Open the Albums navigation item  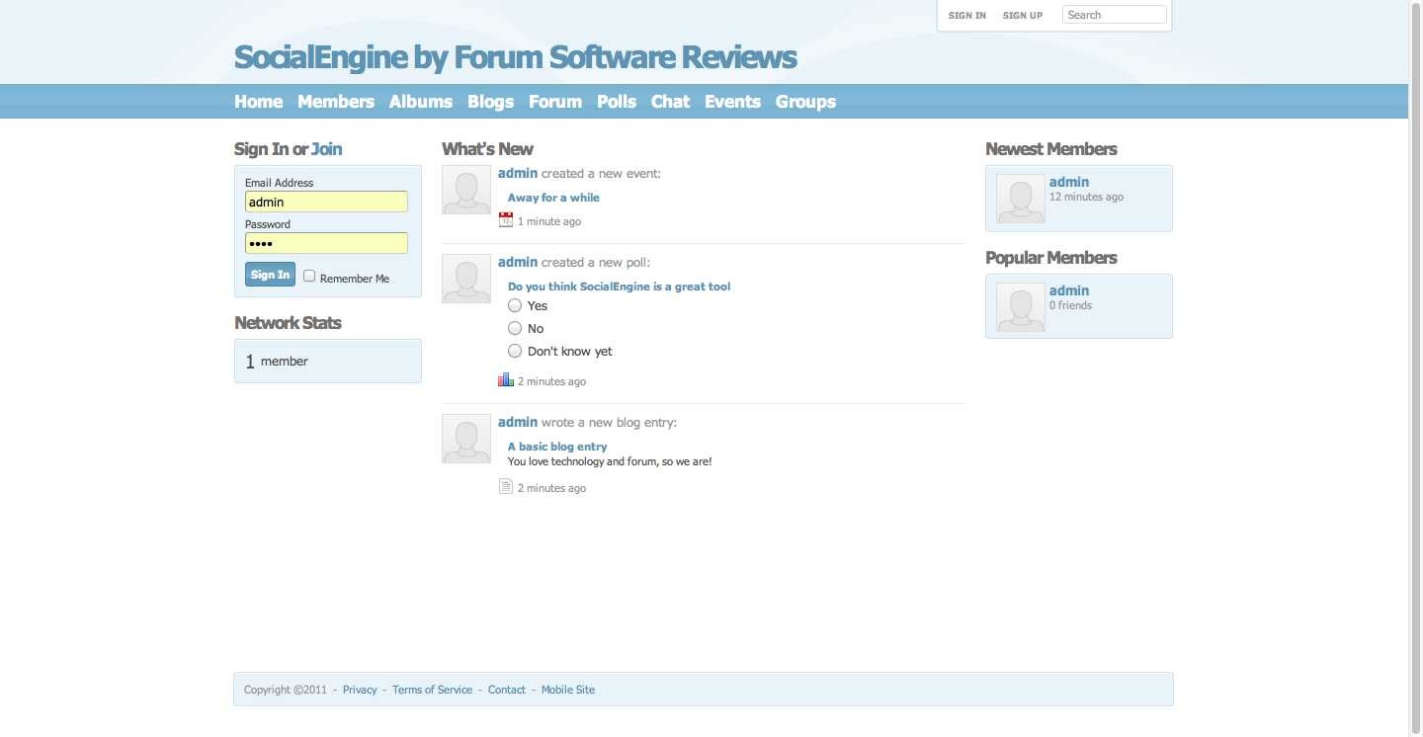(x=420, y=102)
